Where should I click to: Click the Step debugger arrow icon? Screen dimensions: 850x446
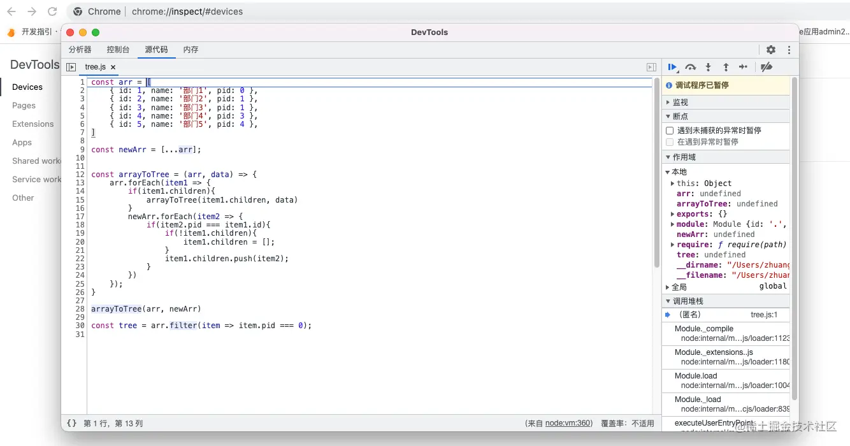click(x=743, y=67)
